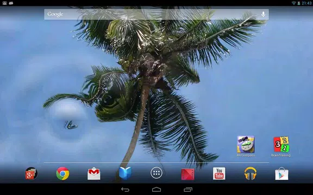Tap the Back navigation button
Image resolution: width=313 pixels, height=195 pixels.
coord(126,190)
